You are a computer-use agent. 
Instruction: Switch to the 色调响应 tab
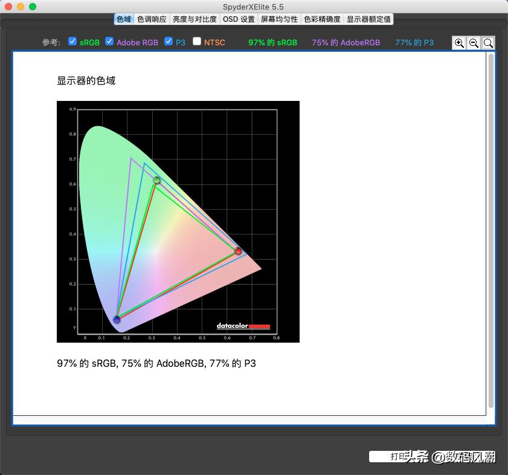(x=152, y=19)
